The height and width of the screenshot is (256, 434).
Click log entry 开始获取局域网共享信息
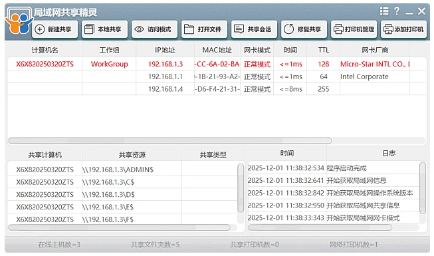pyautogui.click(x=363, y=205)
